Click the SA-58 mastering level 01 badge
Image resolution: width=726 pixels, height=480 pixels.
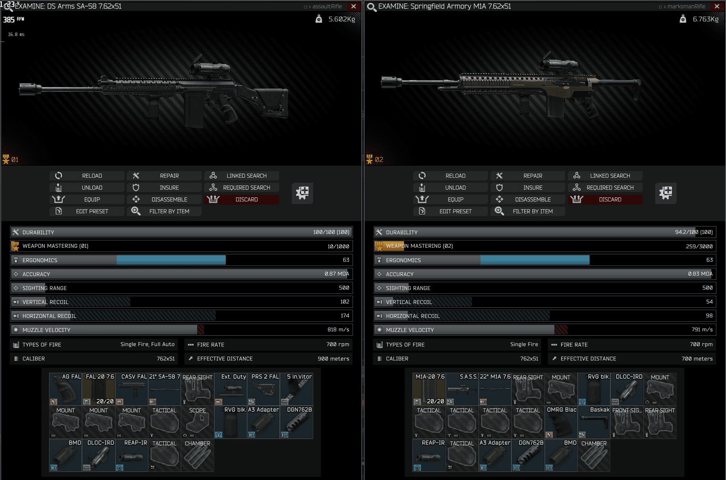tap(10, 159)
